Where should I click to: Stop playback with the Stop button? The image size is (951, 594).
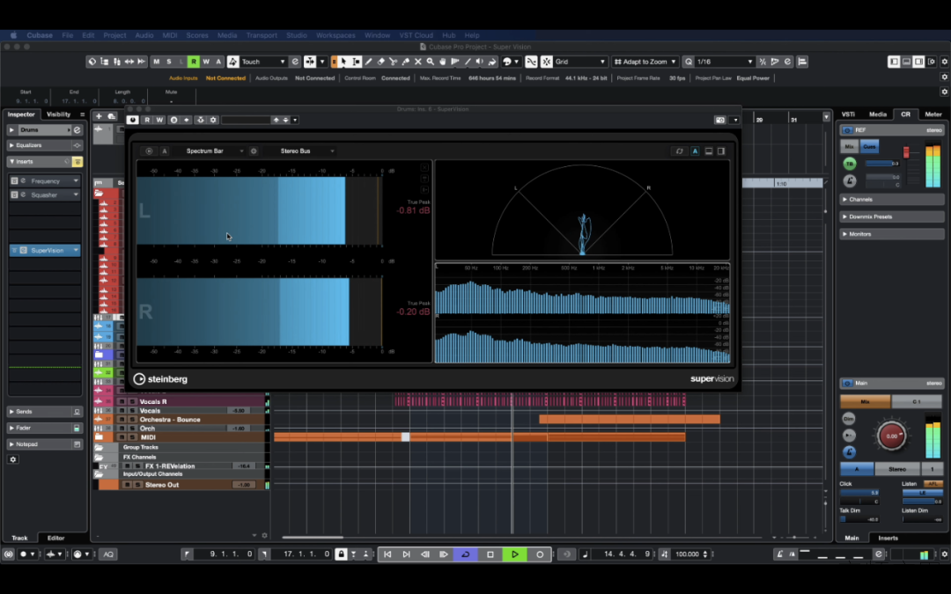[490, 554]
